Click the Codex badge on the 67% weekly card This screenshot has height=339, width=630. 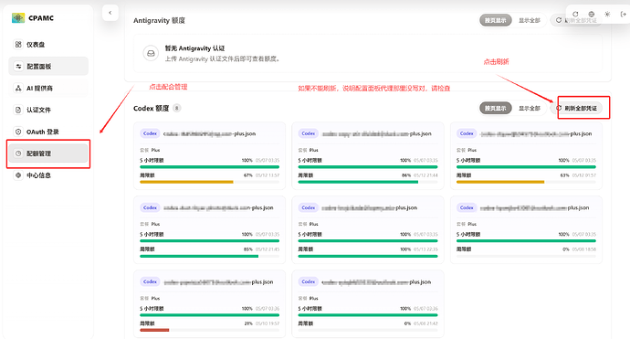[x=150, y=133]
